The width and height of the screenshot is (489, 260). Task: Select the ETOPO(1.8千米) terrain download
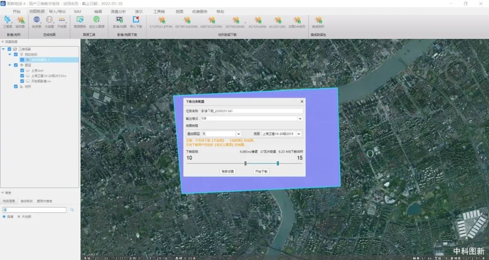tap(161, 21)
